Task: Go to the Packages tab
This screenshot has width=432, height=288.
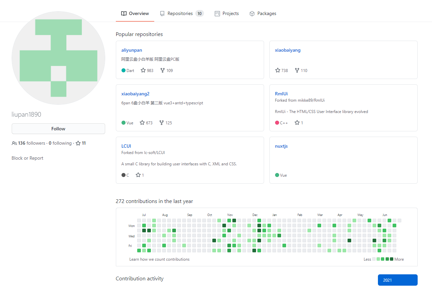Action: 263,14
